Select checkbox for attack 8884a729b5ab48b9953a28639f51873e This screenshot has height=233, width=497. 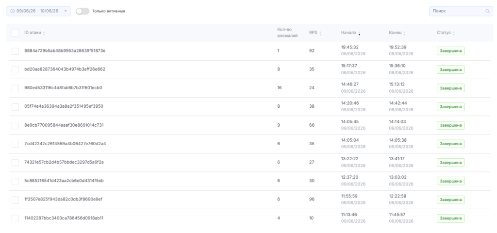(x=15, y=51)
